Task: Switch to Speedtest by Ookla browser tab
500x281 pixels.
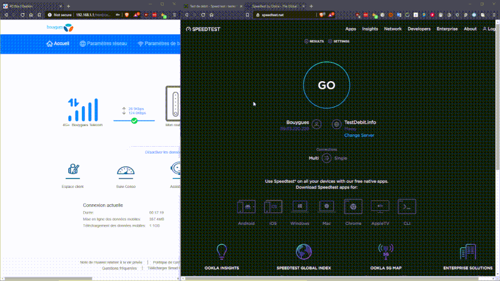Action: pyautogui.click(x=275, y=6)
